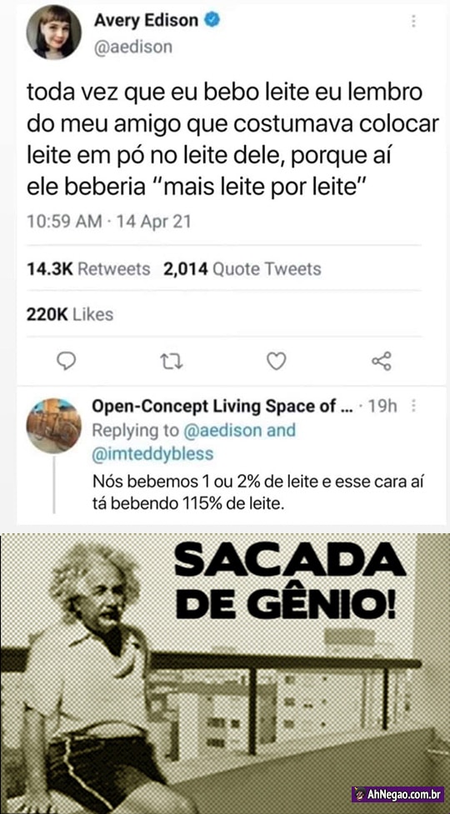Open the @aedison handle under the name
The image size is (450, 814).
coord(132,47)
